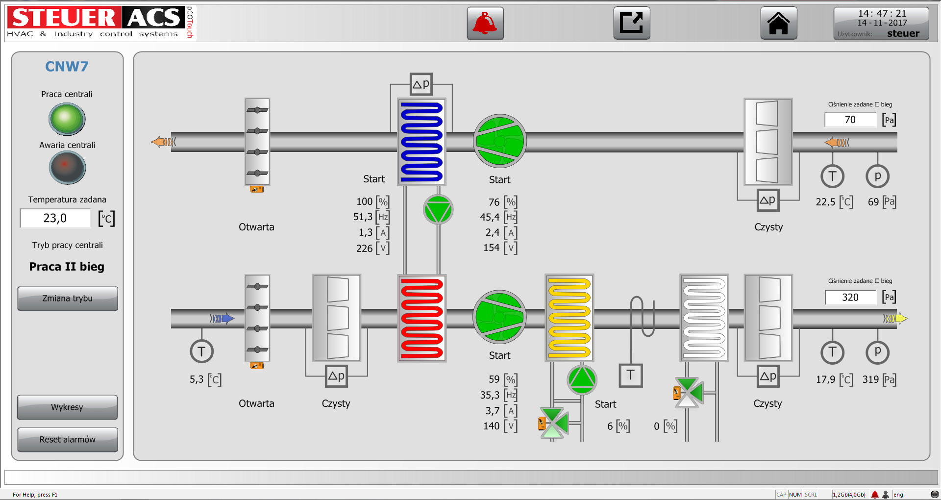Edit the Temperatura zadana field

point(55,218)
